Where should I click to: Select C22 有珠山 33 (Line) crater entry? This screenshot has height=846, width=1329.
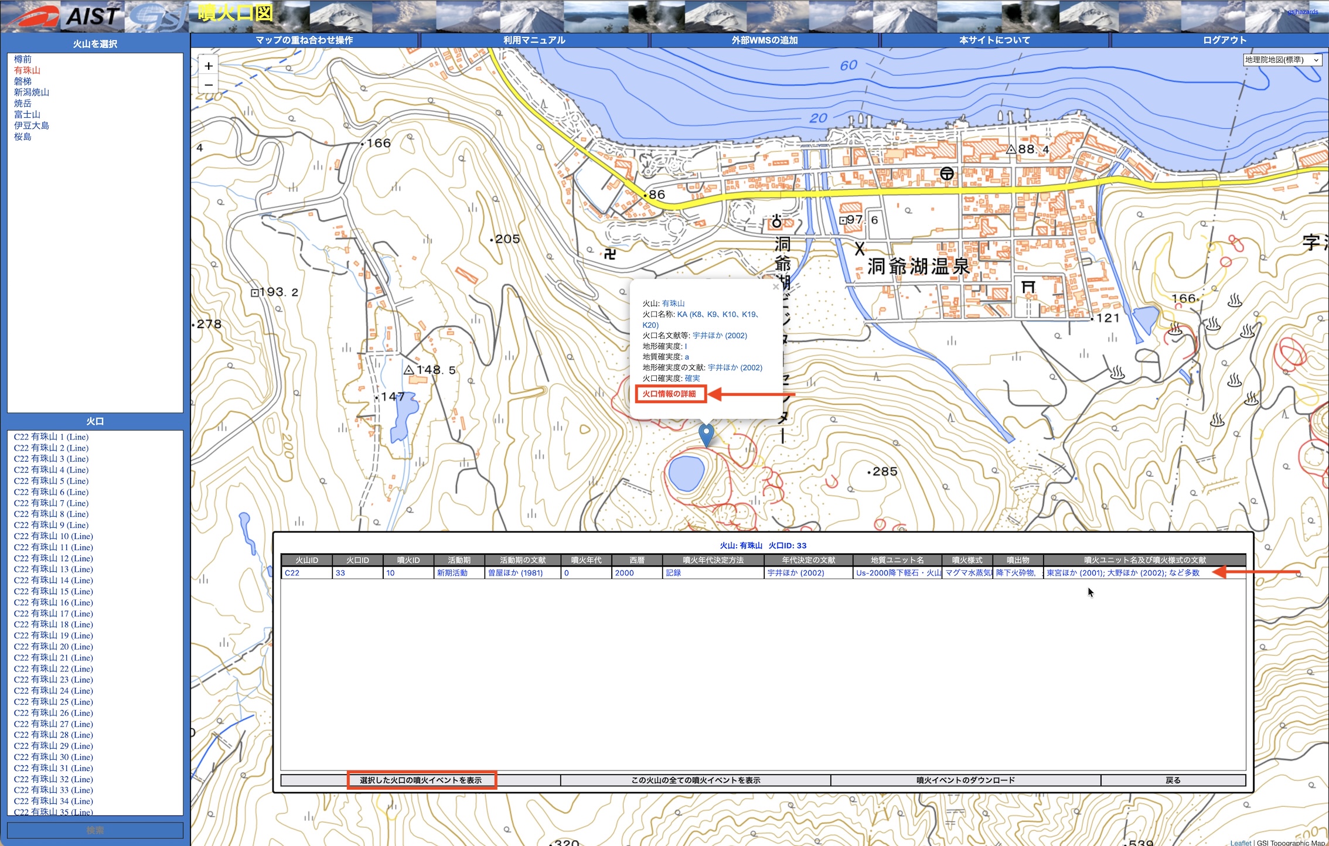53,790
